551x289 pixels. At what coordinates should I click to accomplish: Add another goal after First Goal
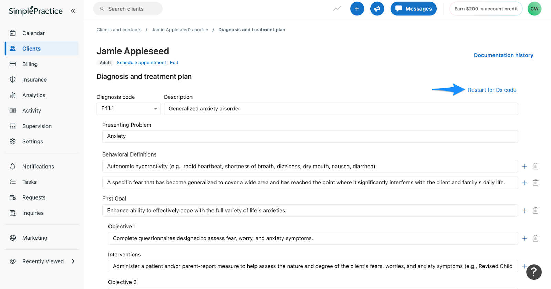tap(524, 211)
